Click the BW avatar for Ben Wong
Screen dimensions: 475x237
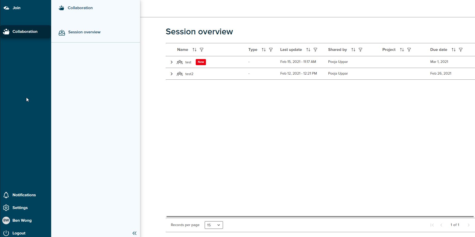(x=6, y=220)
